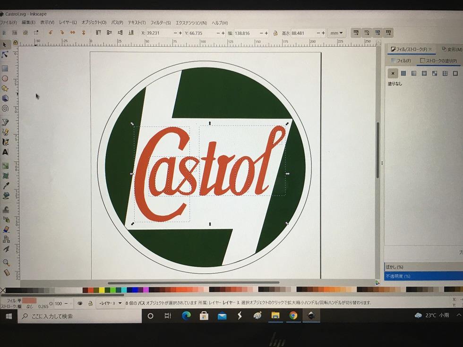Screen dimensions: 463x347
Task: Select Pattern paint option
Action: click(445, 73)
